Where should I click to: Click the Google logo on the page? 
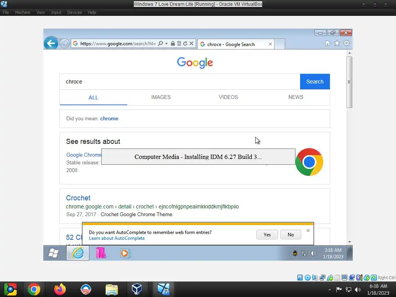pos(195,63)
